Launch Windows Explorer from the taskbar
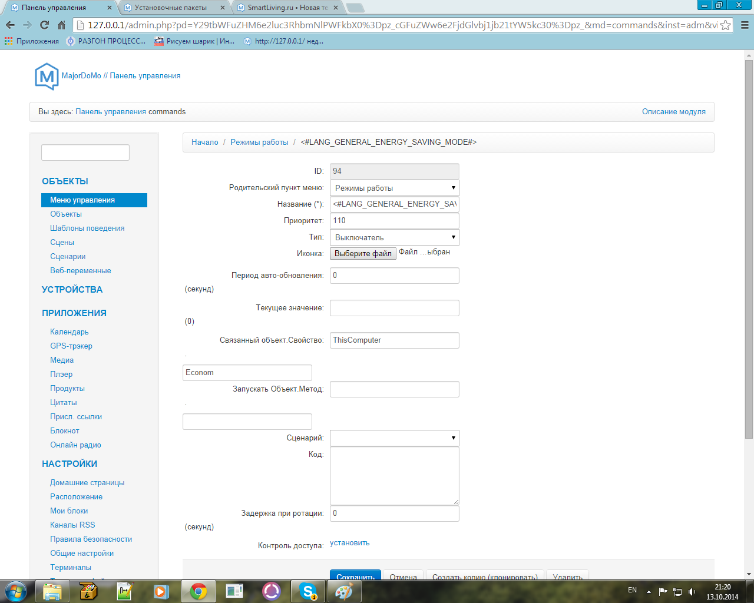Image resolution: width=754 pixels, height=603 pixels. tap(52, 591)
